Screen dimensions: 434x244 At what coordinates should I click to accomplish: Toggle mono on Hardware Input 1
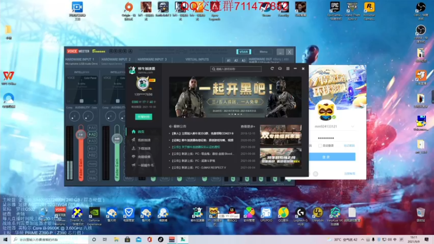point(92,164)
